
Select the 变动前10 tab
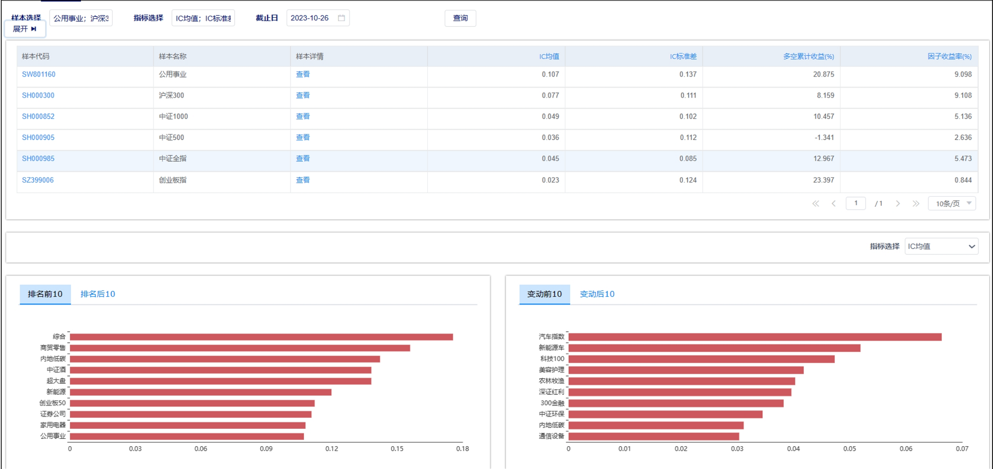click(545, 294)
